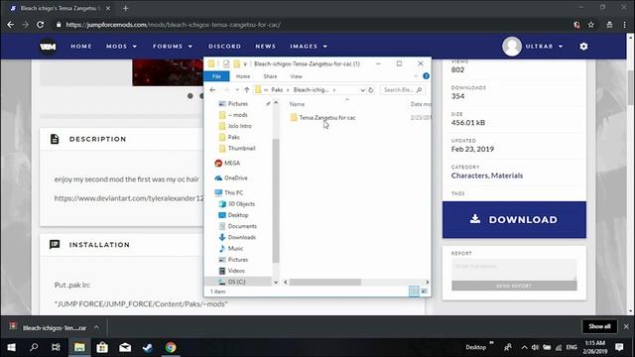Screen dimensions: 635x357
Task: Click the report reason text field
Action: pos(514,269)
